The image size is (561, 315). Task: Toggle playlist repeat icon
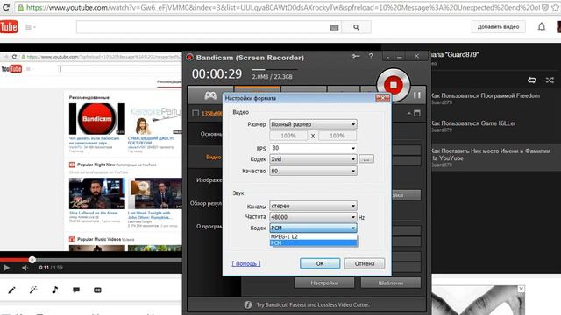[x=532, y=80]
